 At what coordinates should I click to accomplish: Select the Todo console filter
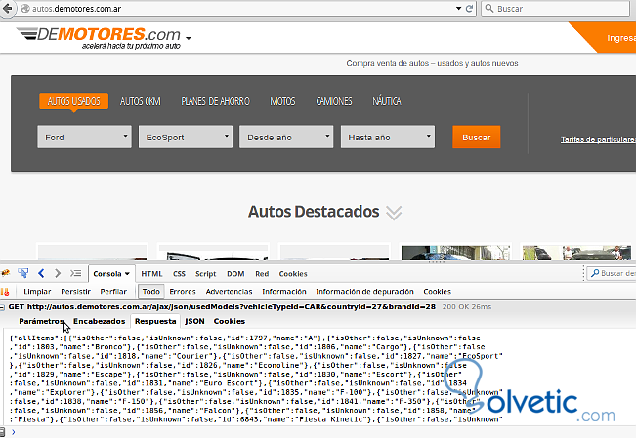(x=151, y=292)
